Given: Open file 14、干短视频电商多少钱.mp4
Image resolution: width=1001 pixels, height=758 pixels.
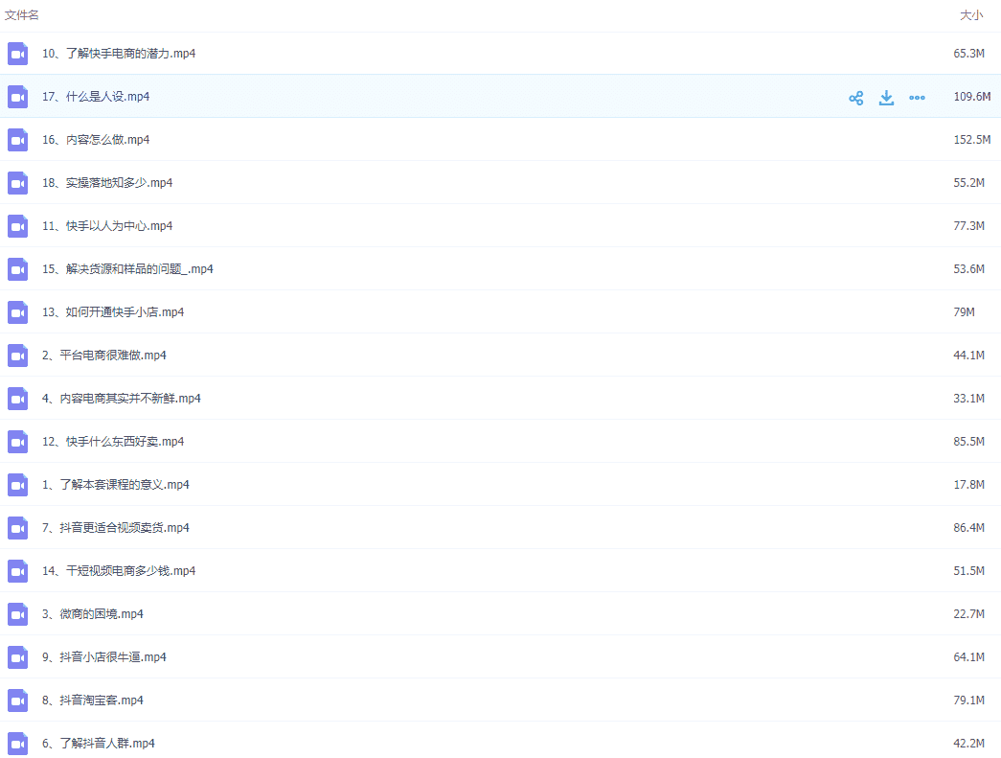Looking at the screenshot, I should click(x=119, y=571).
